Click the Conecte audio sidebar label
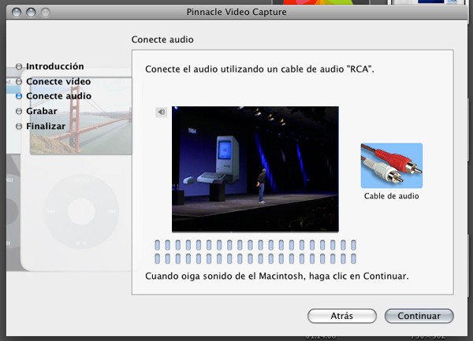Viewport: 473px width, 341px height. [x=58, y=96]
